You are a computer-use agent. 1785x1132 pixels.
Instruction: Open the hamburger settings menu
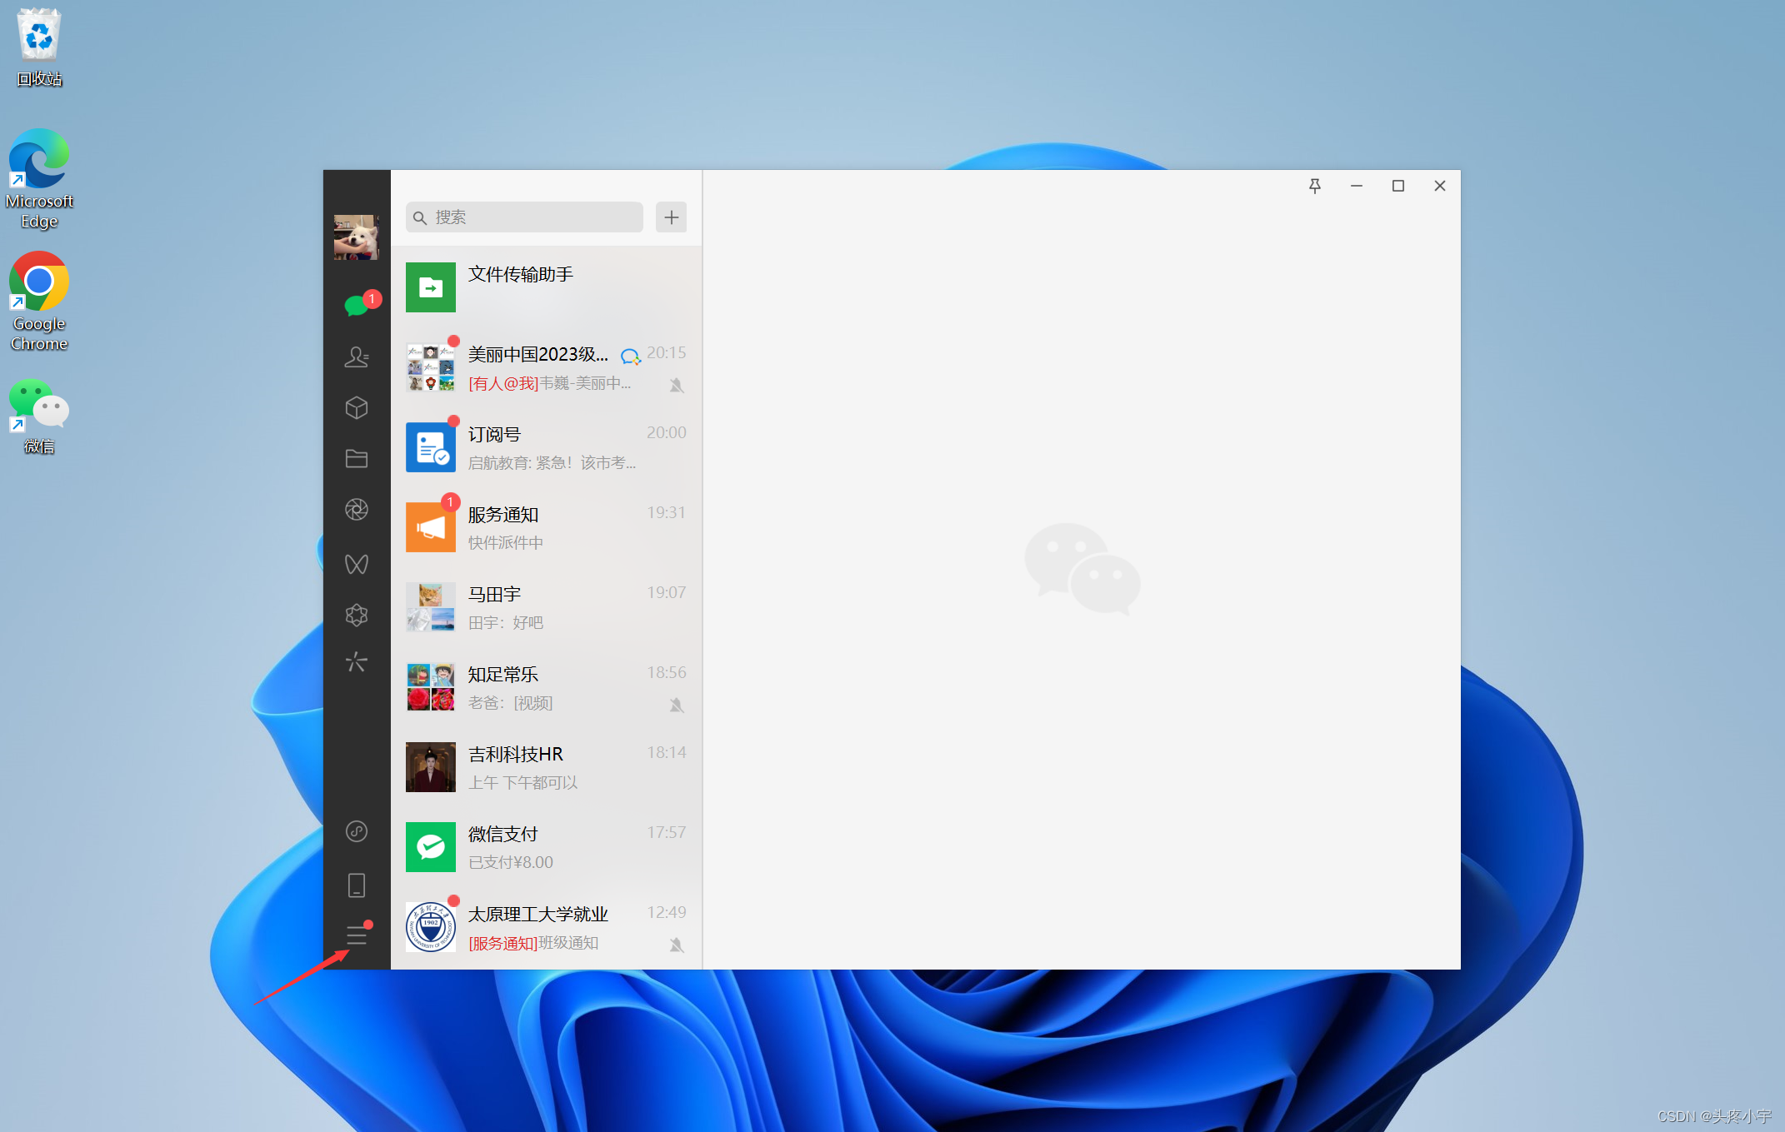[357, 935]
